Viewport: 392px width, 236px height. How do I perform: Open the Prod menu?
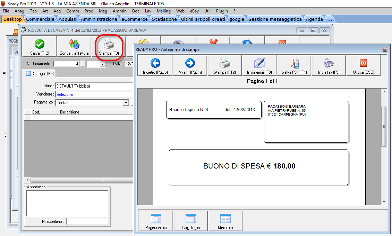point(89,11)
